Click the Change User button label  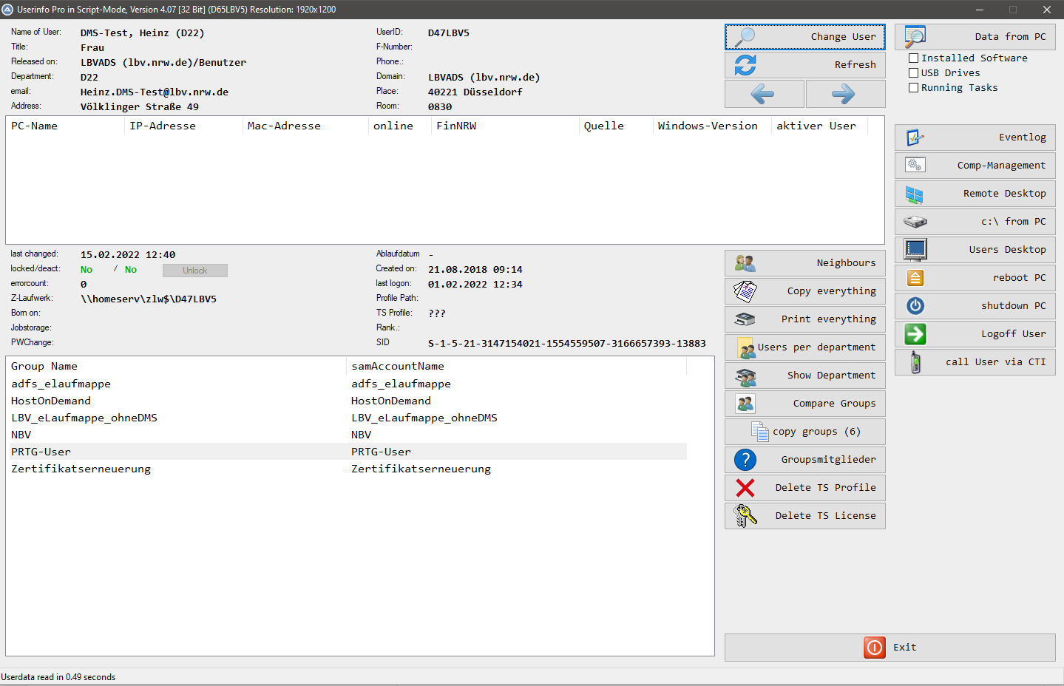click(843, 37)
